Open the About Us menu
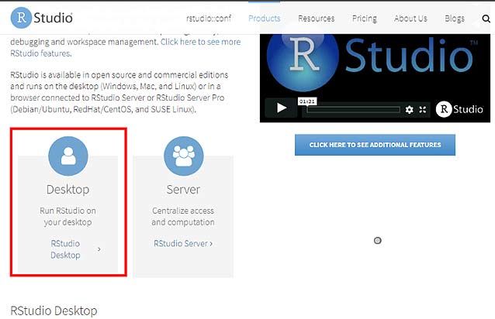Viewport: 495px width, 319px height. click(410, 19)
